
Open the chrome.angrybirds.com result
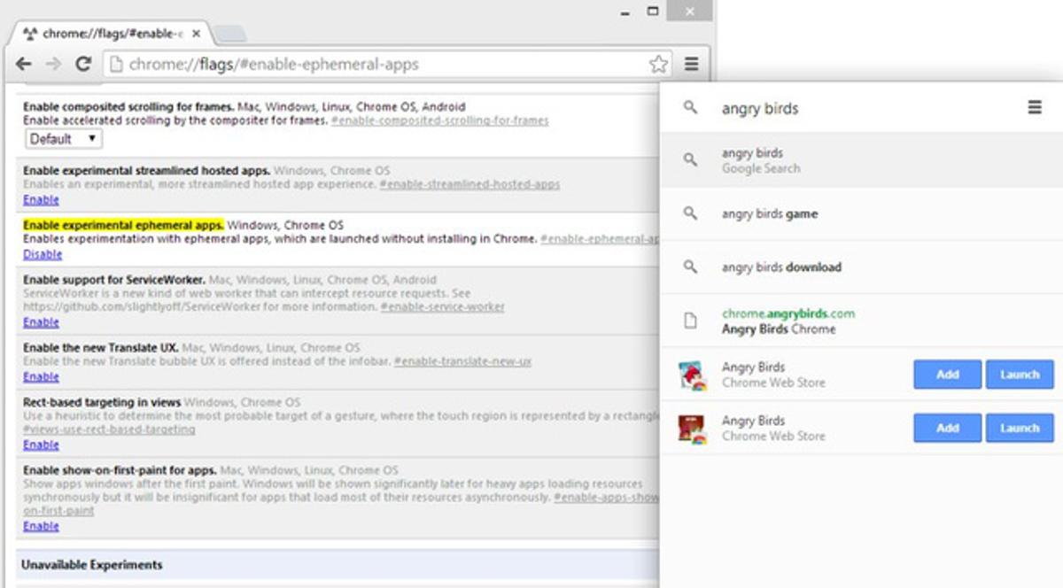tap(788, 321)
